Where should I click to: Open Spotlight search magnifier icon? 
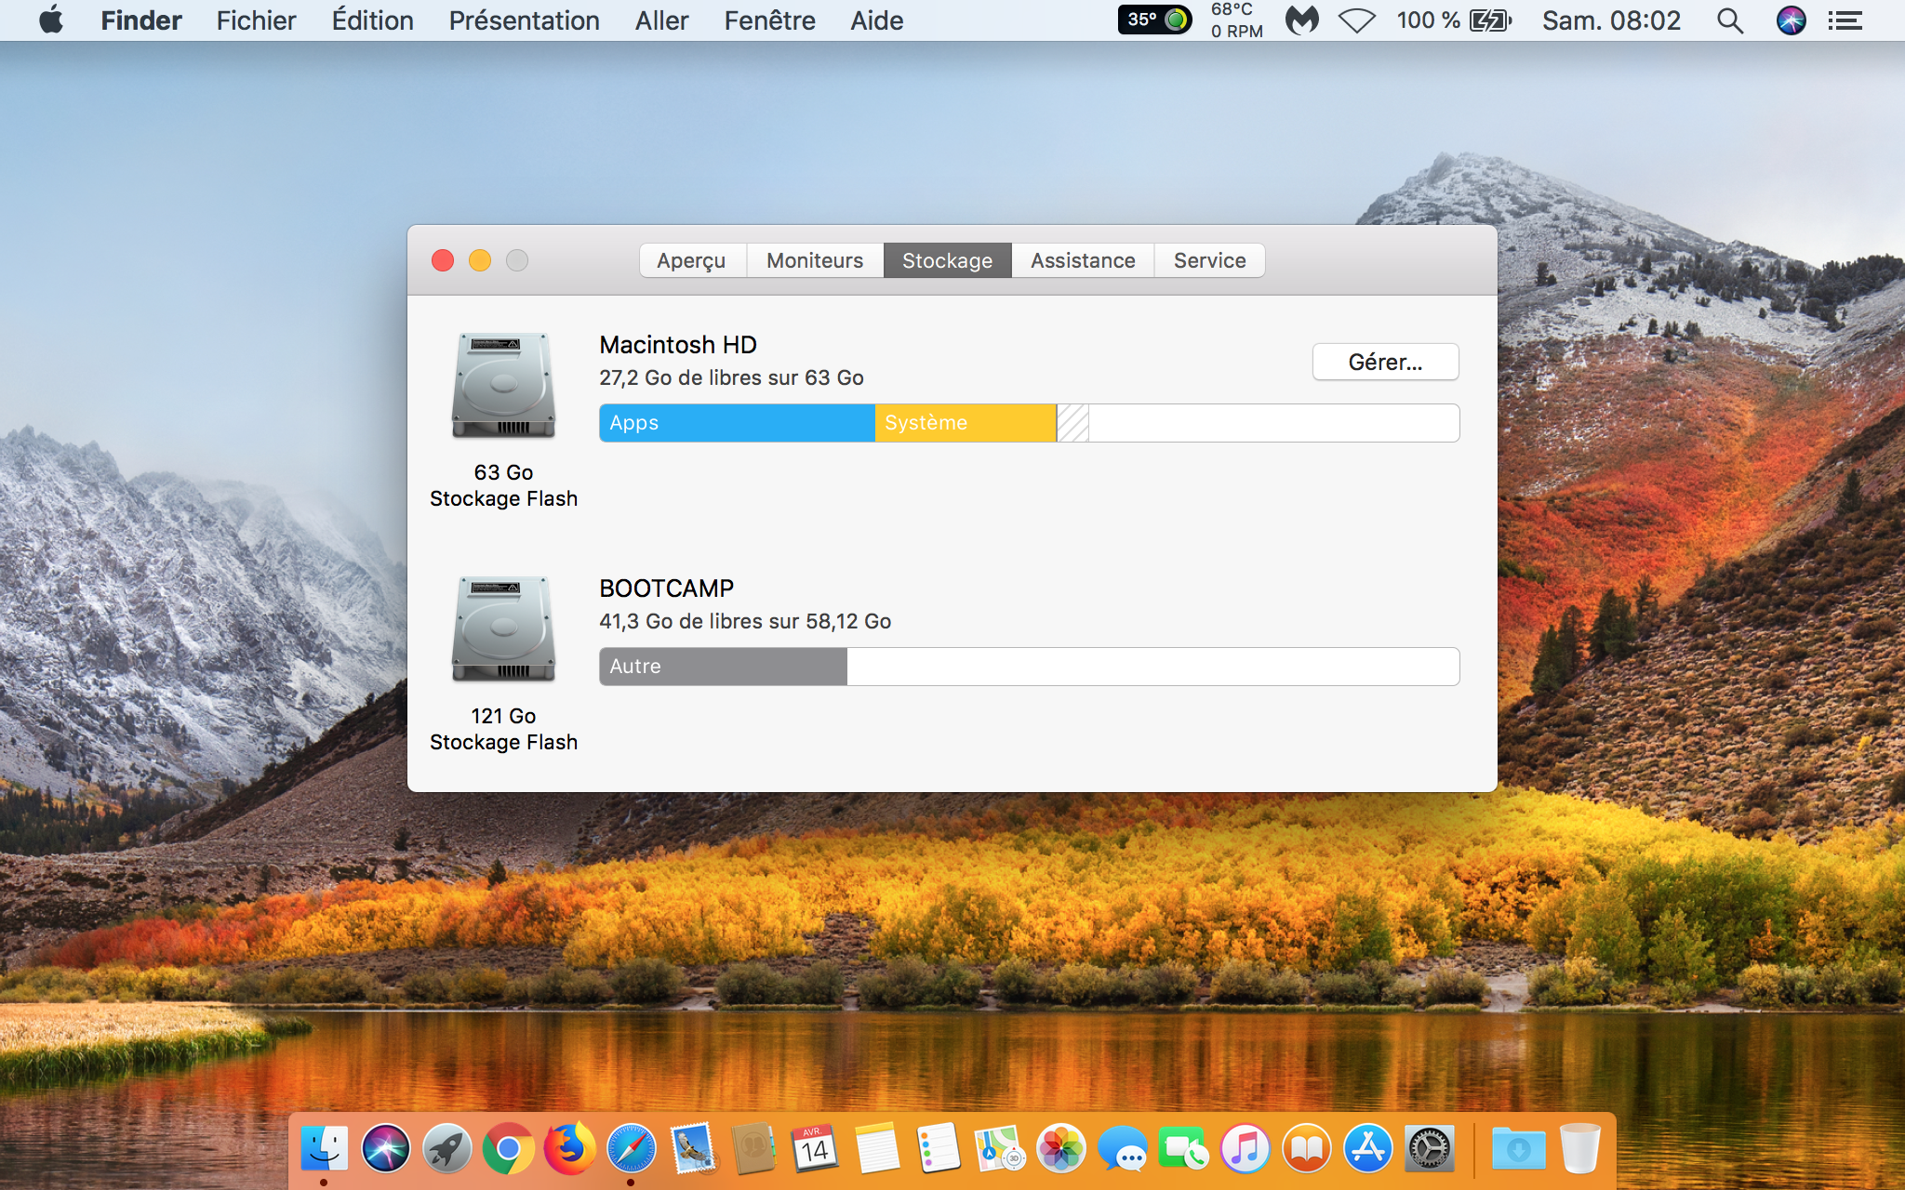click(x=1729, y=20)
